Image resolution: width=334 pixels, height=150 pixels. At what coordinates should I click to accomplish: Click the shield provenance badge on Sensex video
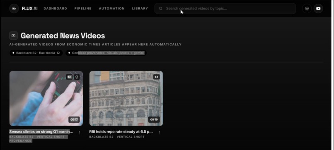(x=77, y=77)
